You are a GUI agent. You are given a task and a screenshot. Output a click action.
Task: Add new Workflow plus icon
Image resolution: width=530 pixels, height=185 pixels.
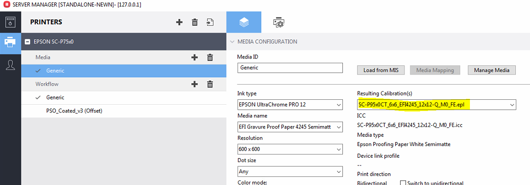click(x=194, y=84)
